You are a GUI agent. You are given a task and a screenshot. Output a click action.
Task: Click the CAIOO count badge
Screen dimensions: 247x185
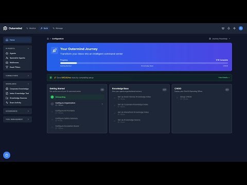227,89
